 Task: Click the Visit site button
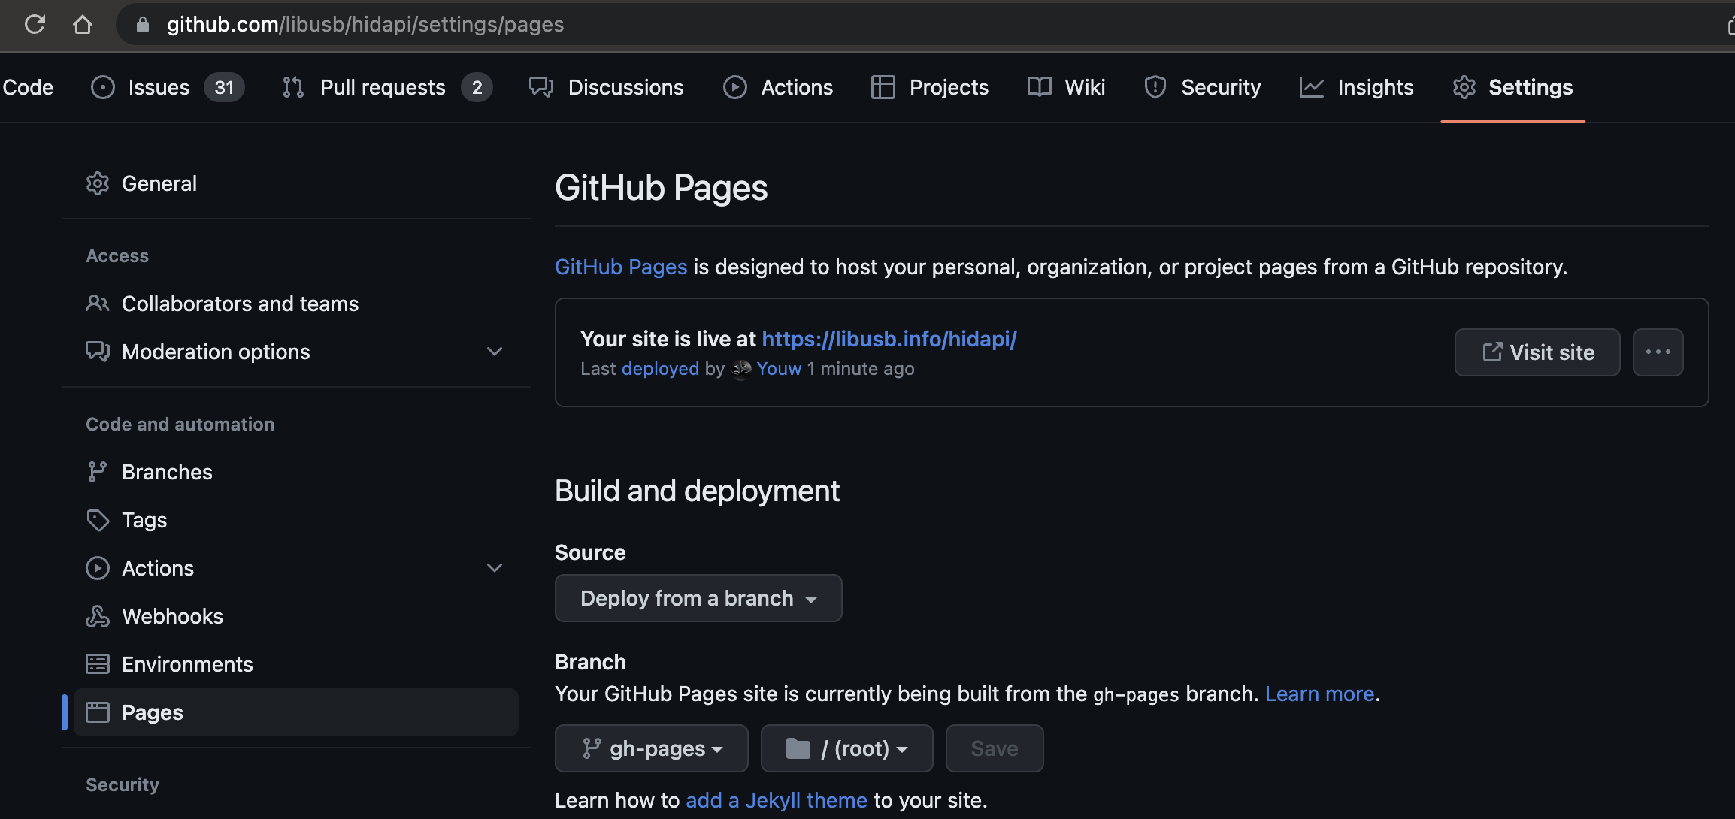(x=1537, y=352)
